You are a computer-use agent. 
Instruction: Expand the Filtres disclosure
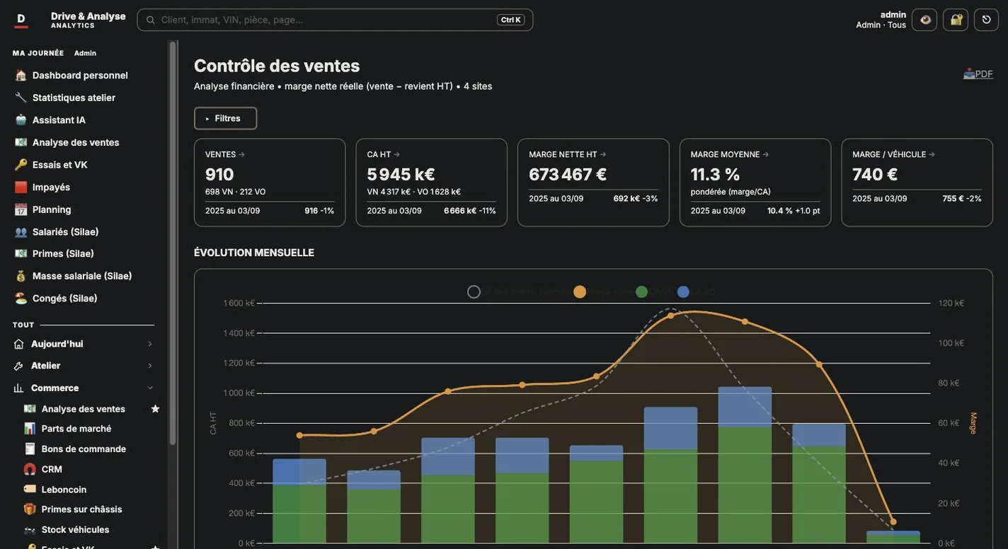point(225,118)
